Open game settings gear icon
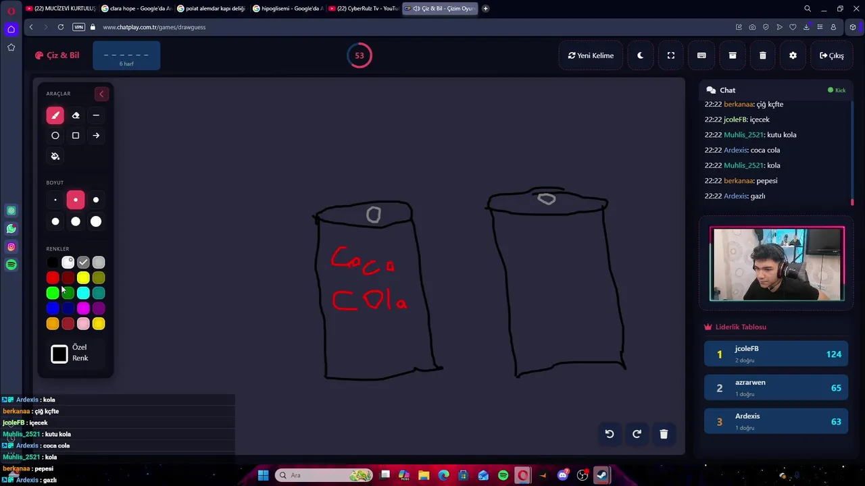 (x=793, y=55)
